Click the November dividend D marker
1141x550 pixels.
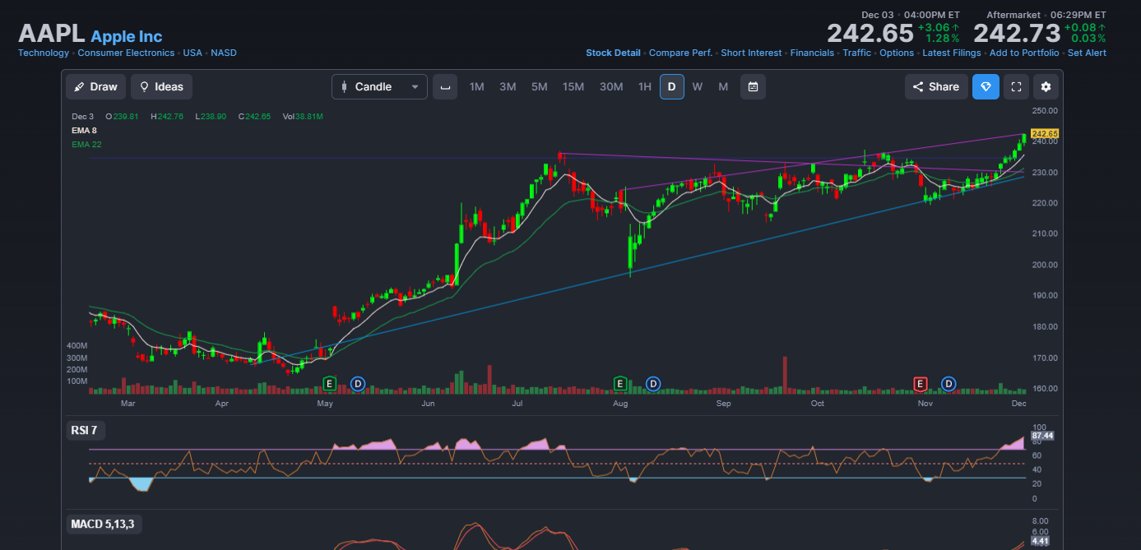click(x=949, y=383)
